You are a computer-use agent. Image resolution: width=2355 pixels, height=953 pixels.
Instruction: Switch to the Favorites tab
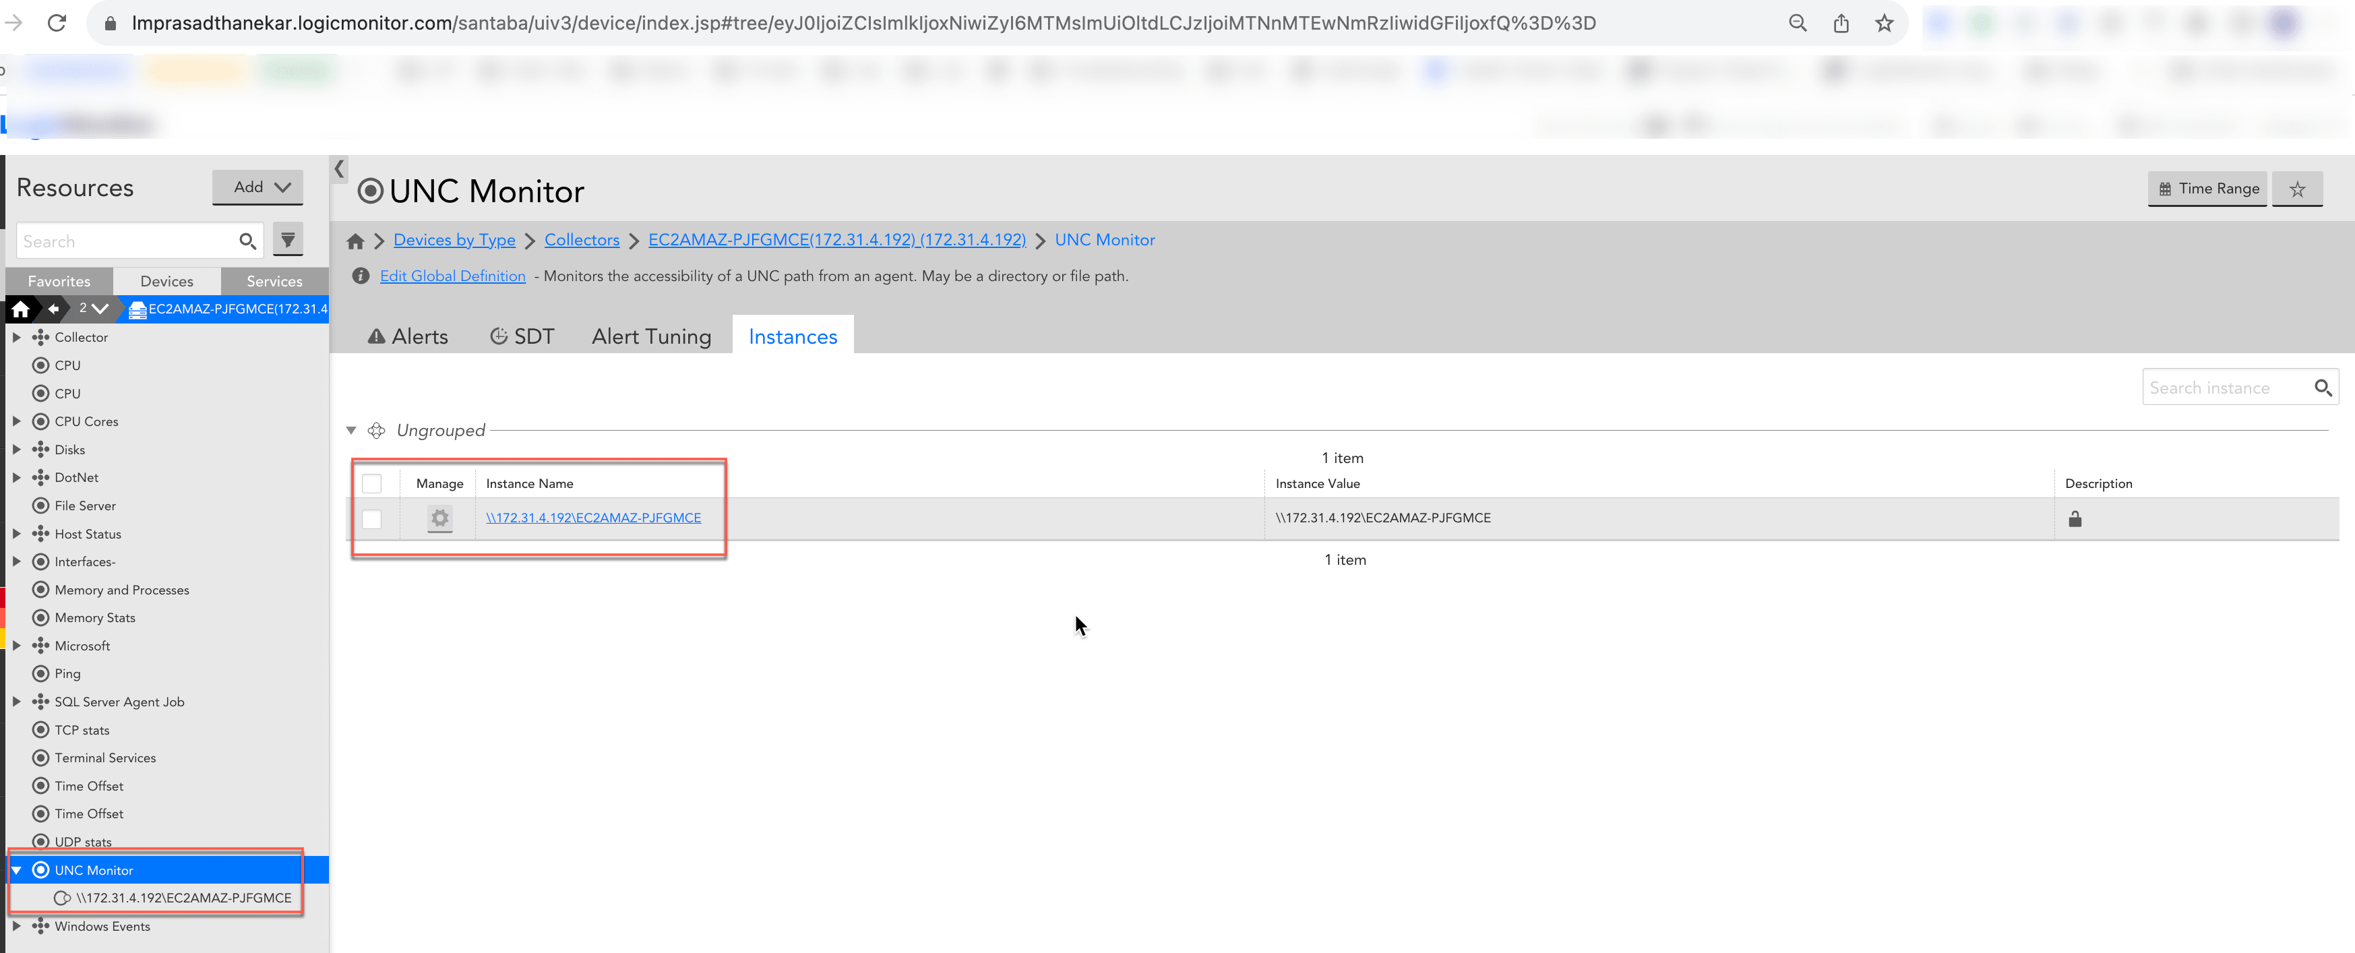click(59, 281)
